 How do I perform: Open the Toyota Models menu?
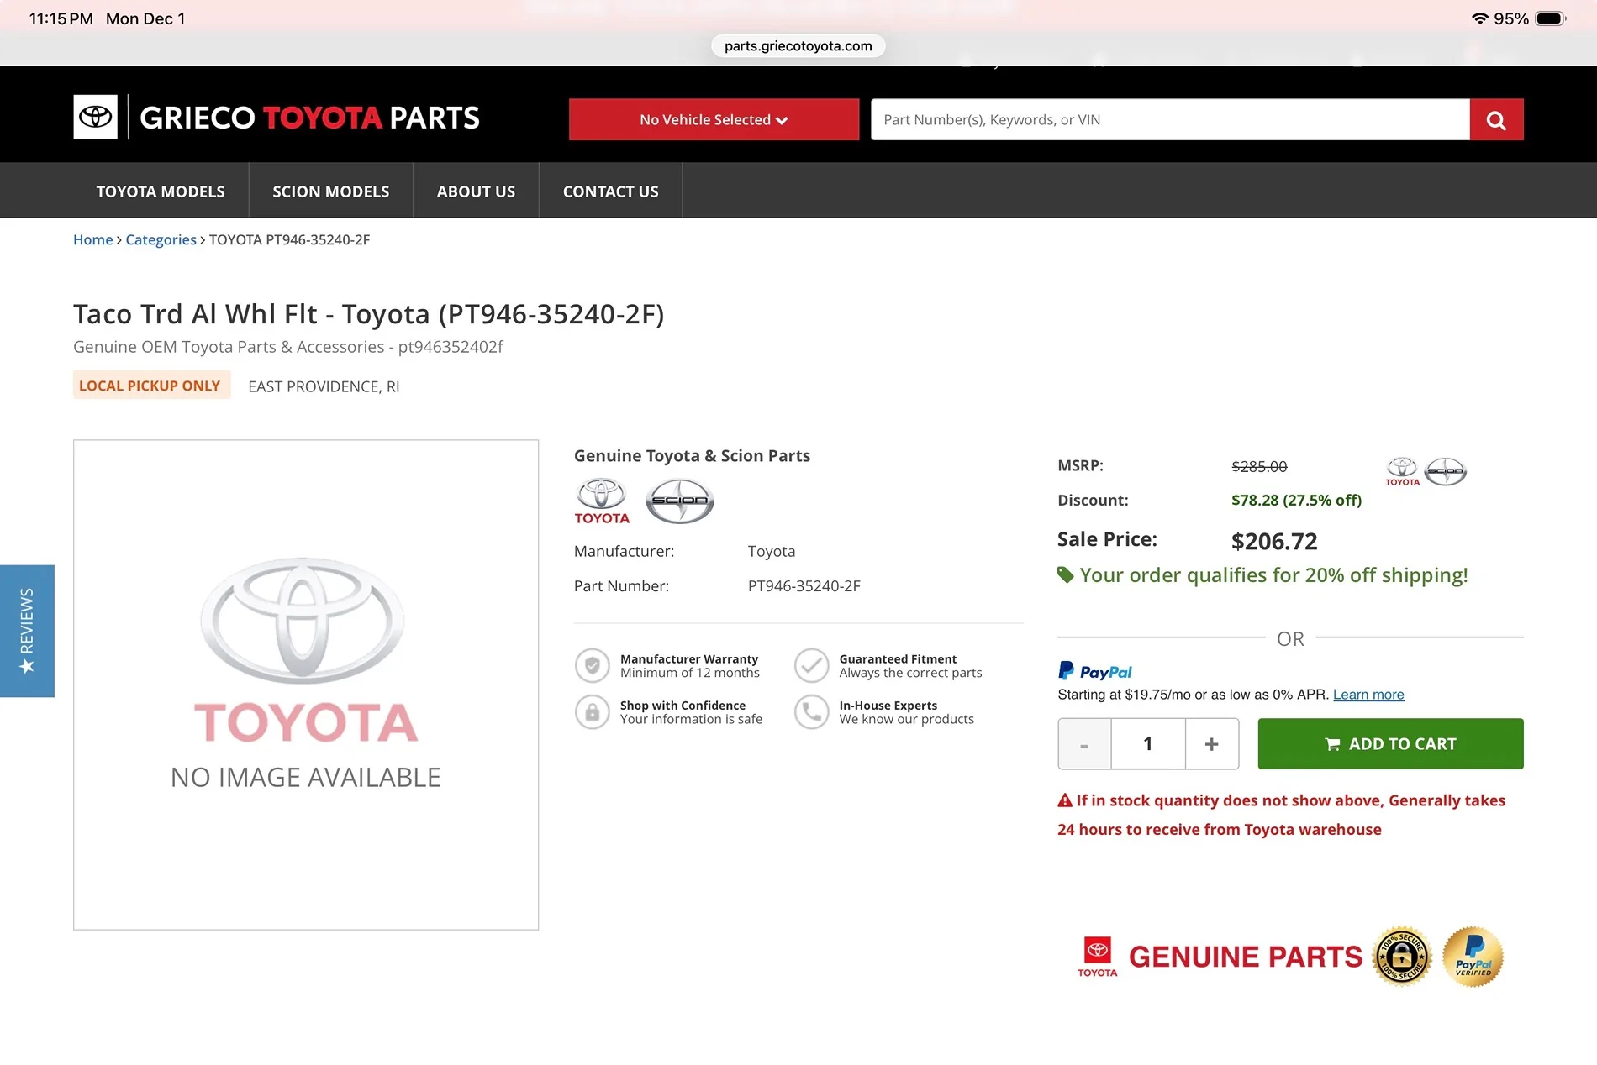(x=160, y=191)
